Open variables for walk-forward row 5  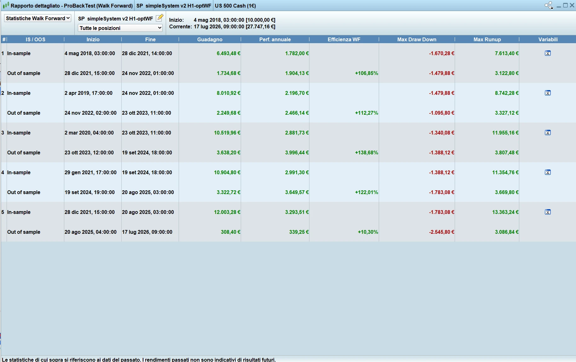548,212
